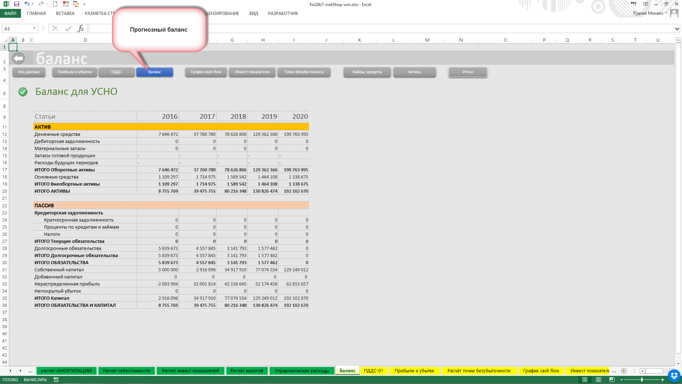The width and height of the screenshot is (682, 384).
Task: Open the ФАЙЛ tab
Action: (10, 13)
